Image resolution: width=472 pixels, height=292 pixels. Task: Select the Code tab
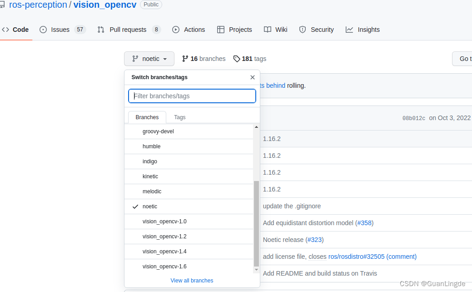tap(16, 30)
